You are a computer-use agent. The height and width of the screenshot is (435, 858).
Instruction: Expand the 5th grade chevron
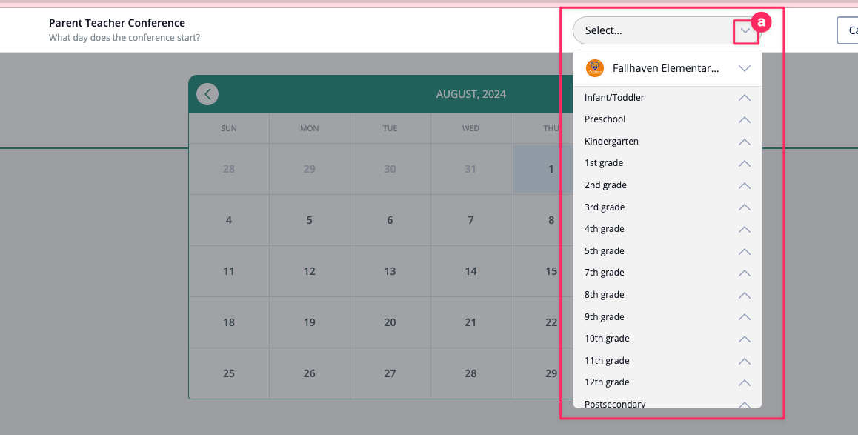pyautogui.click(x=745, y=251)
